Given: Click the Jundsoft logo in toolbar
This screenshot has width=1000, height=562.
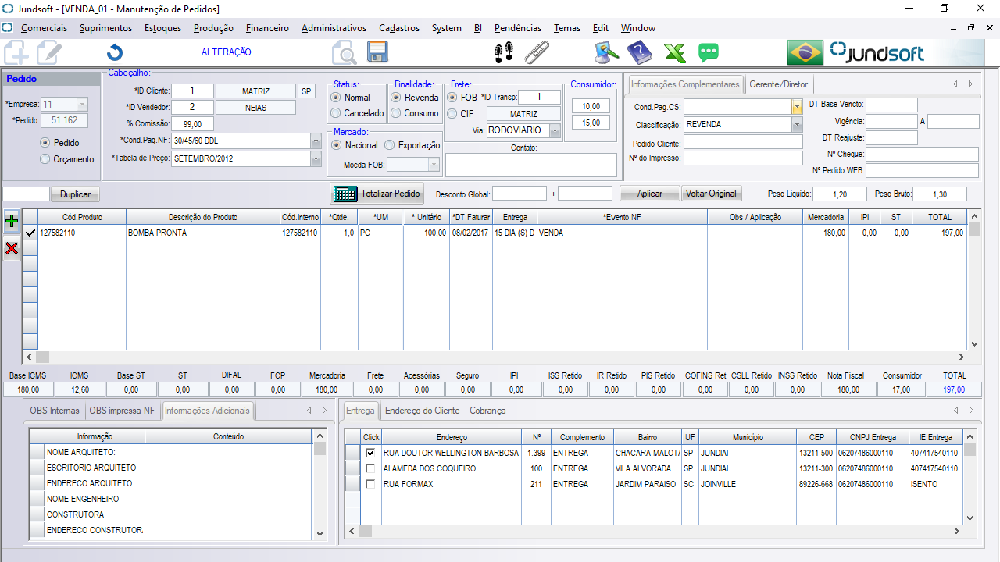Looking at the screenshot, I should pos(877,52).
